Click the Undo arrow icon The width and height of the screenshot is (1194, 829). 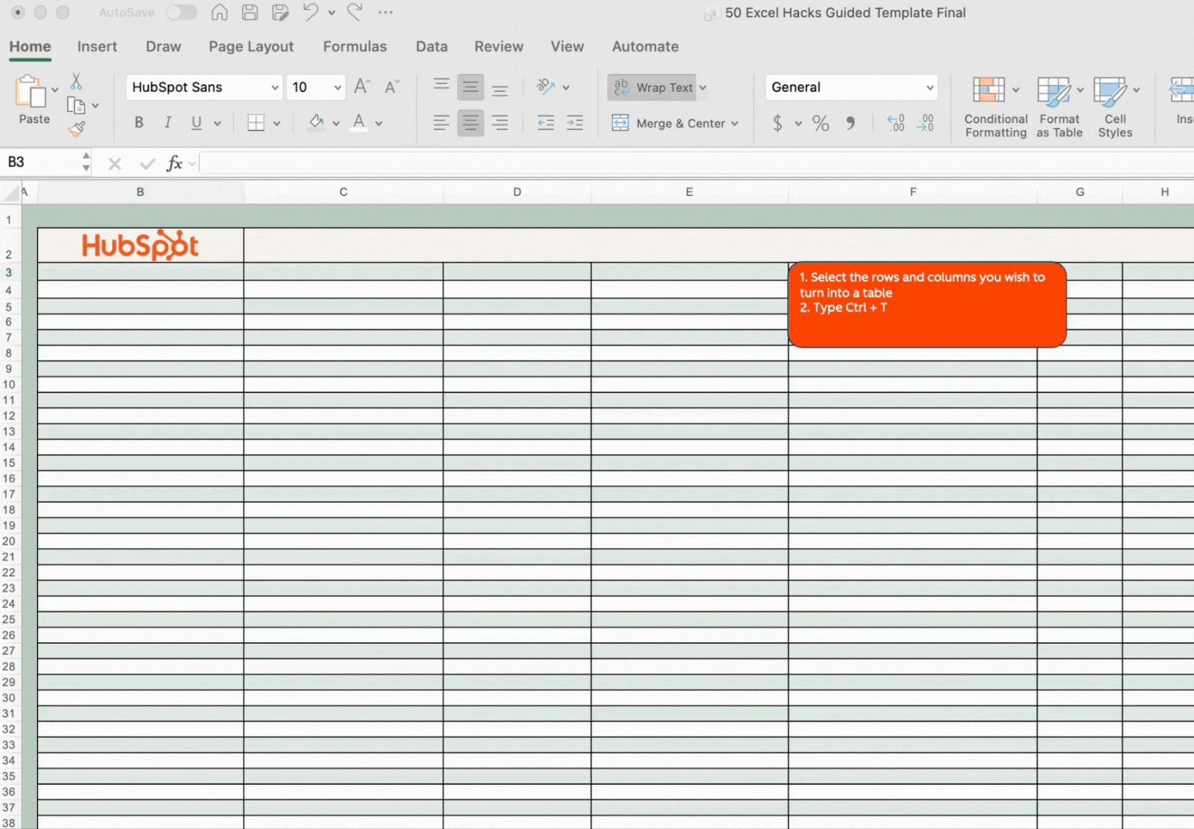point(311,12)
